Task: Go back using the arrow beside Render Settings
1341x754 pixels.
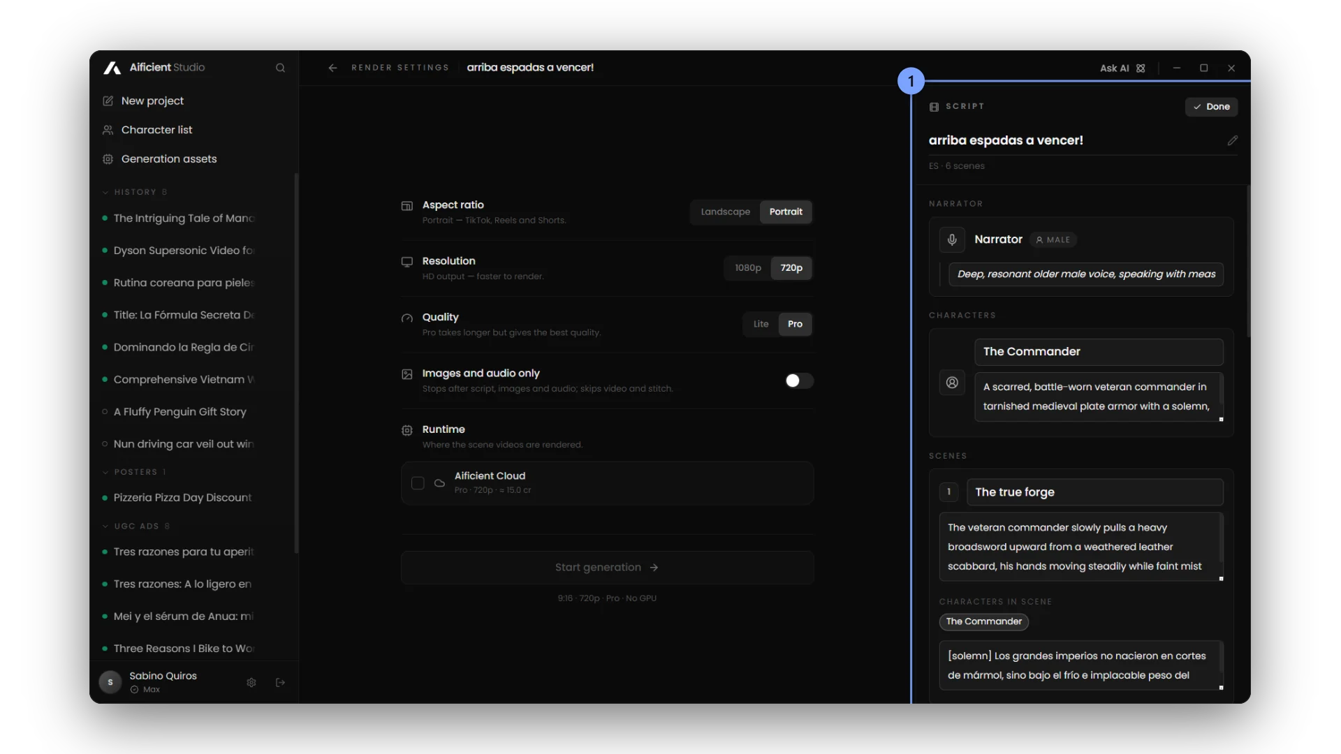Action: pyautogui.click(x=332, y=68)
